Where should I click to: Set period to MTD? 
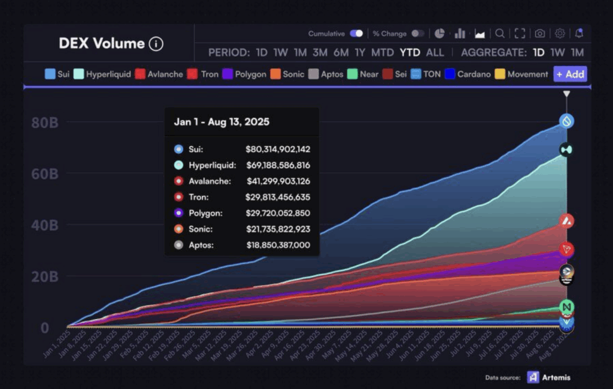pos(383,53)
